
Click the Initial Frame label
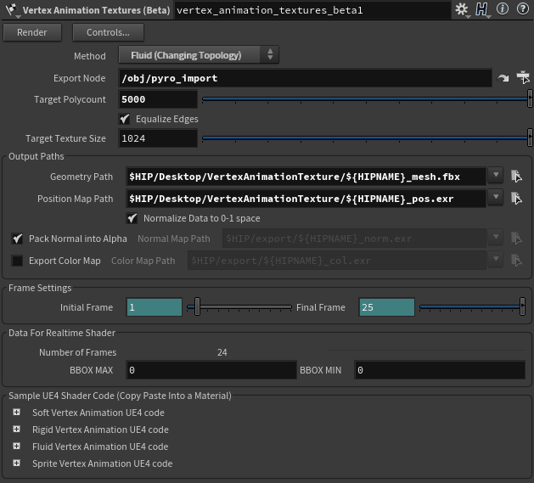tap(87, 307)
